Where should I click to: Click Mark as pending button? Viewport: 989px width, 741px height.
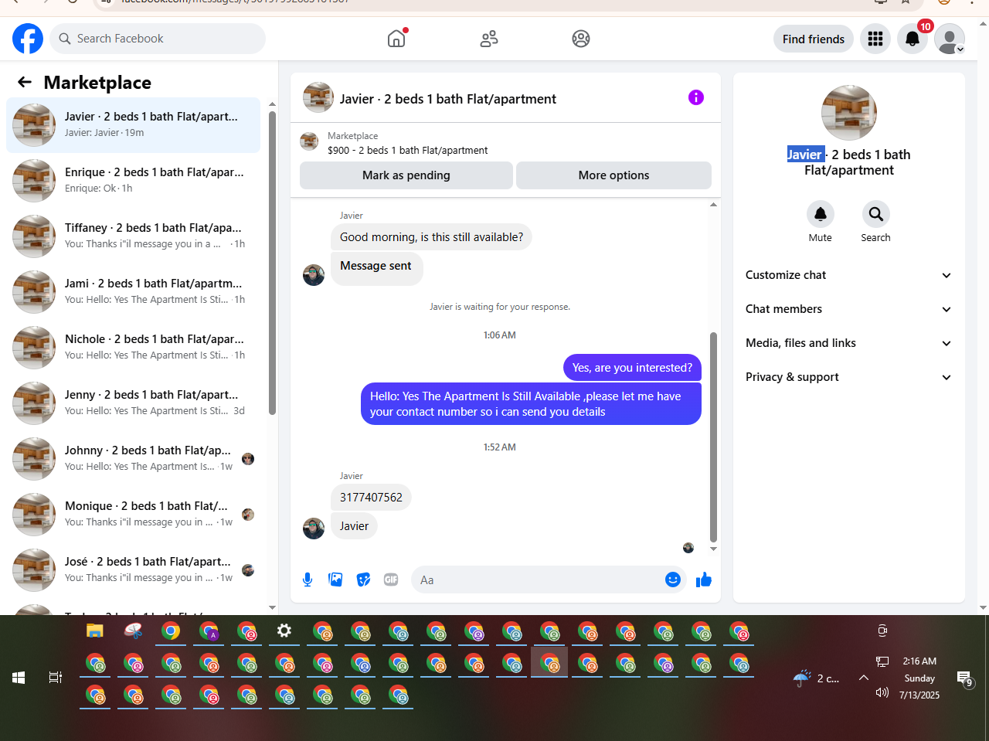[406, 175]
